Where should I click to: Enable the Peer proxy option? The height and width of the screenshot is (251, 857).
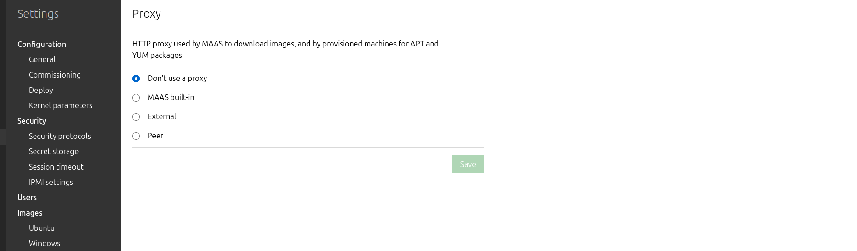click(136, 136)
